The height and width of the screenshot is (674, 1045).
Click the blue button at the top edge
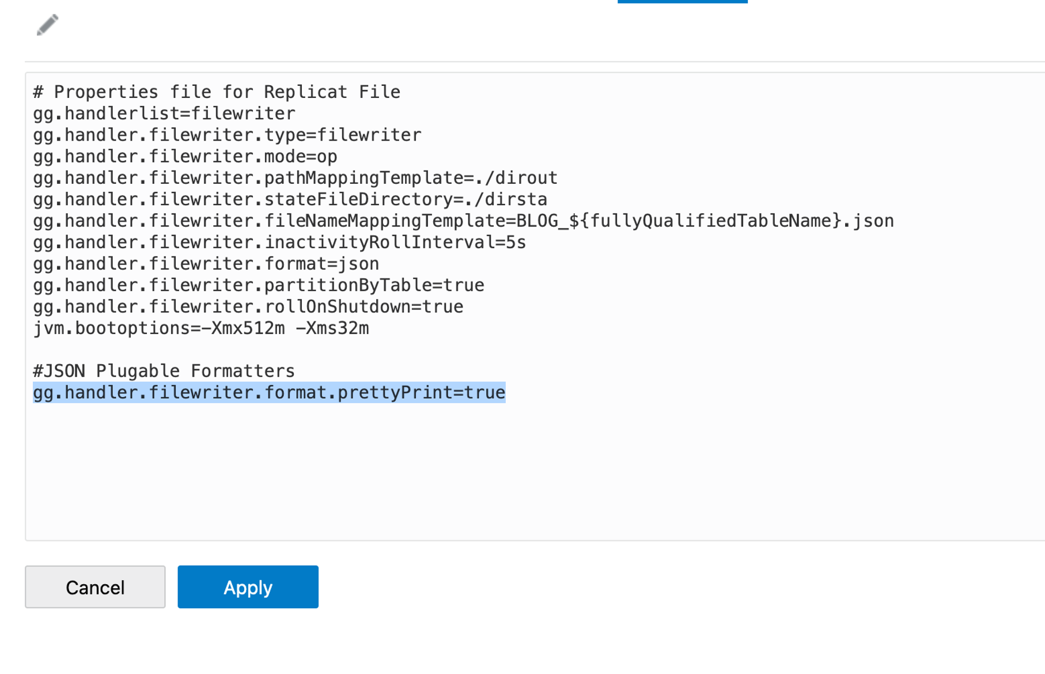[x=682, y=2]
